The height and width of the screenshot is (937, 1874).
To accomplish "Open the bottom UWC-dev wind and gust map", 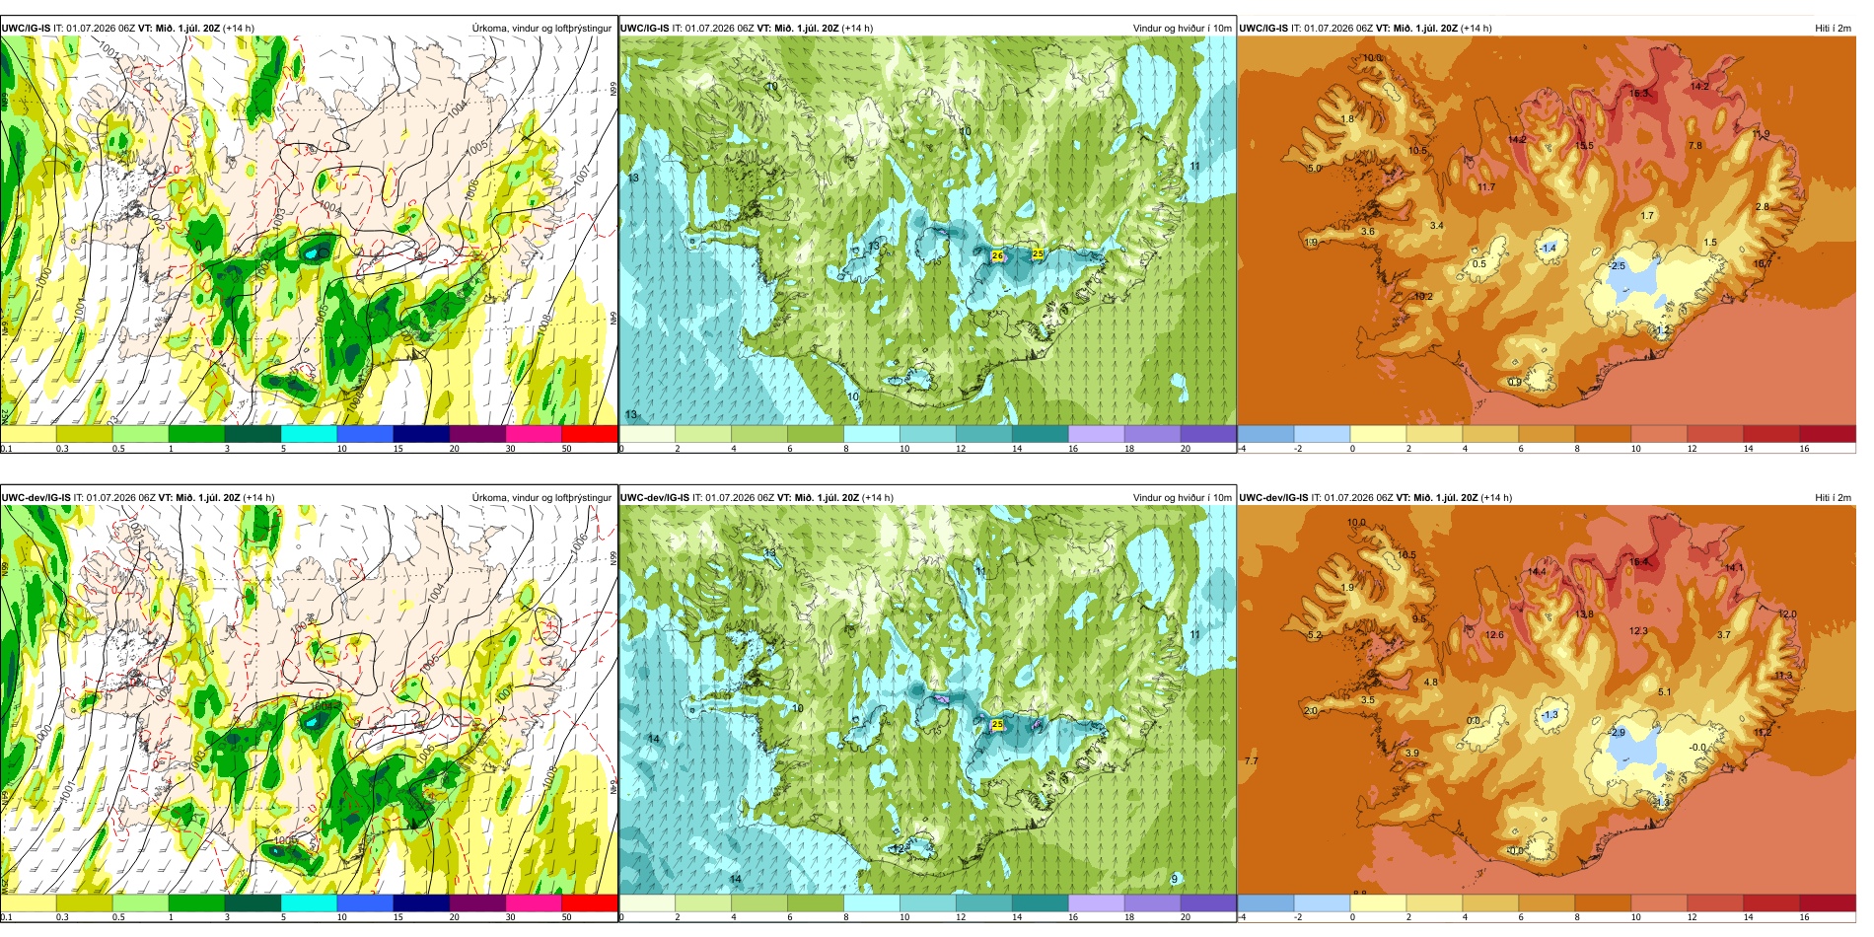I will point(927,700).
